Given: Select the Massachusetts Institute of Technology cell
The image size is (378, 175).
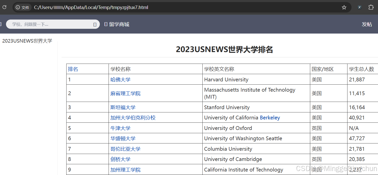Looking at the screenshot, I should coord(256,93).
